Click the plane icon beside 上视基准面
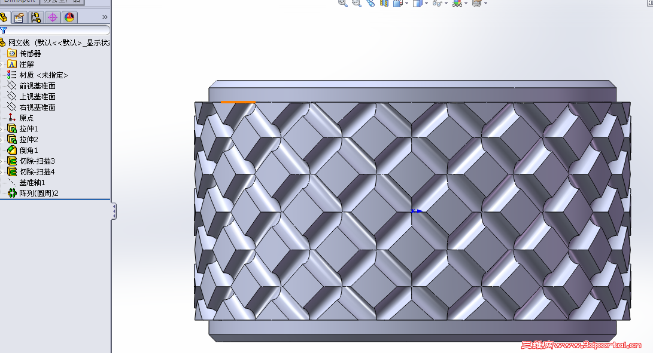Image resolution: width=653 pixels, height=353 pixels. [x=12, y=96]
